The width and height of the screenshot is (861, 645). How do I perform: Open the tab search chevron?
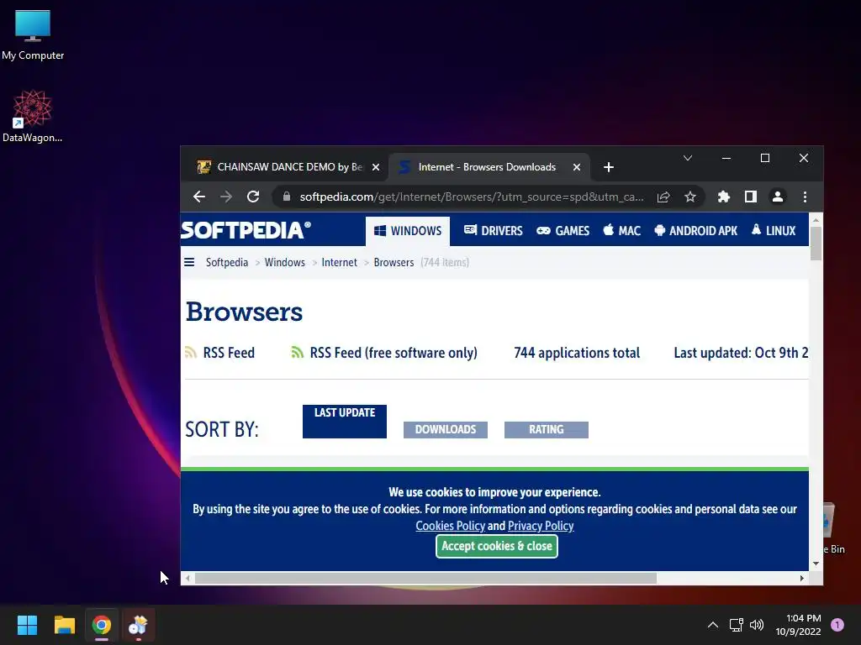coord(688,158)
